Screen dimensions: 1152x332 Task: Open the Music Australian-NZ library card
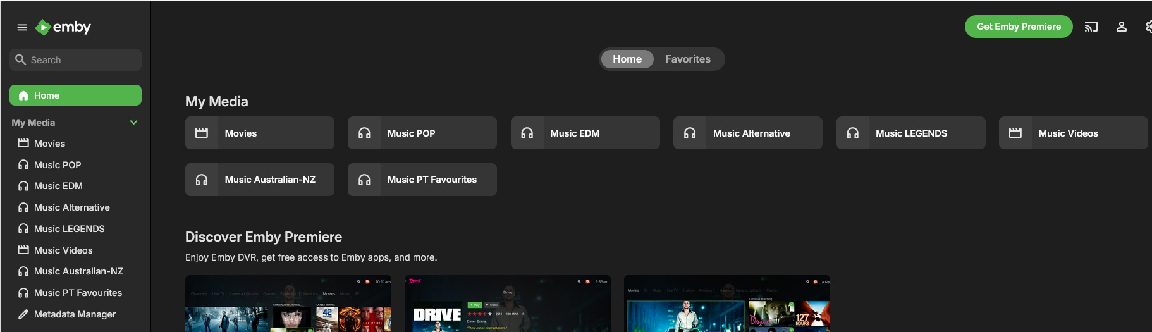coord(260,180)
